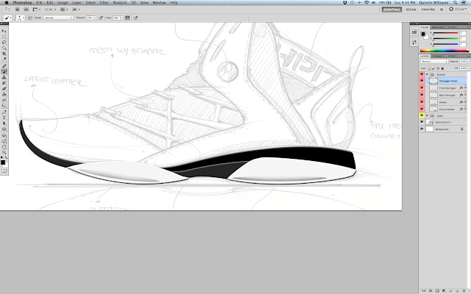
Task: Collapse the Outsole group
Action: point(427,74)
